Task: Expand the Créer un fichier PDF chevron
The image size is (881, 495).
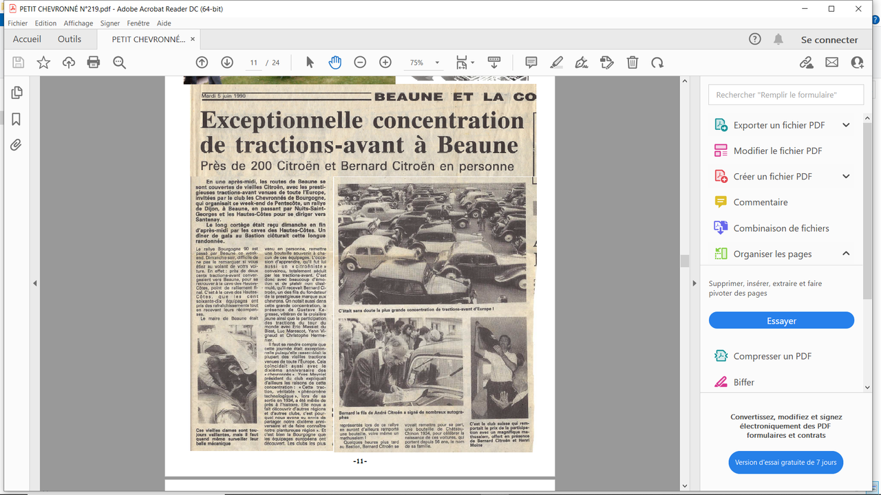Action: click(x=846, y=177)
